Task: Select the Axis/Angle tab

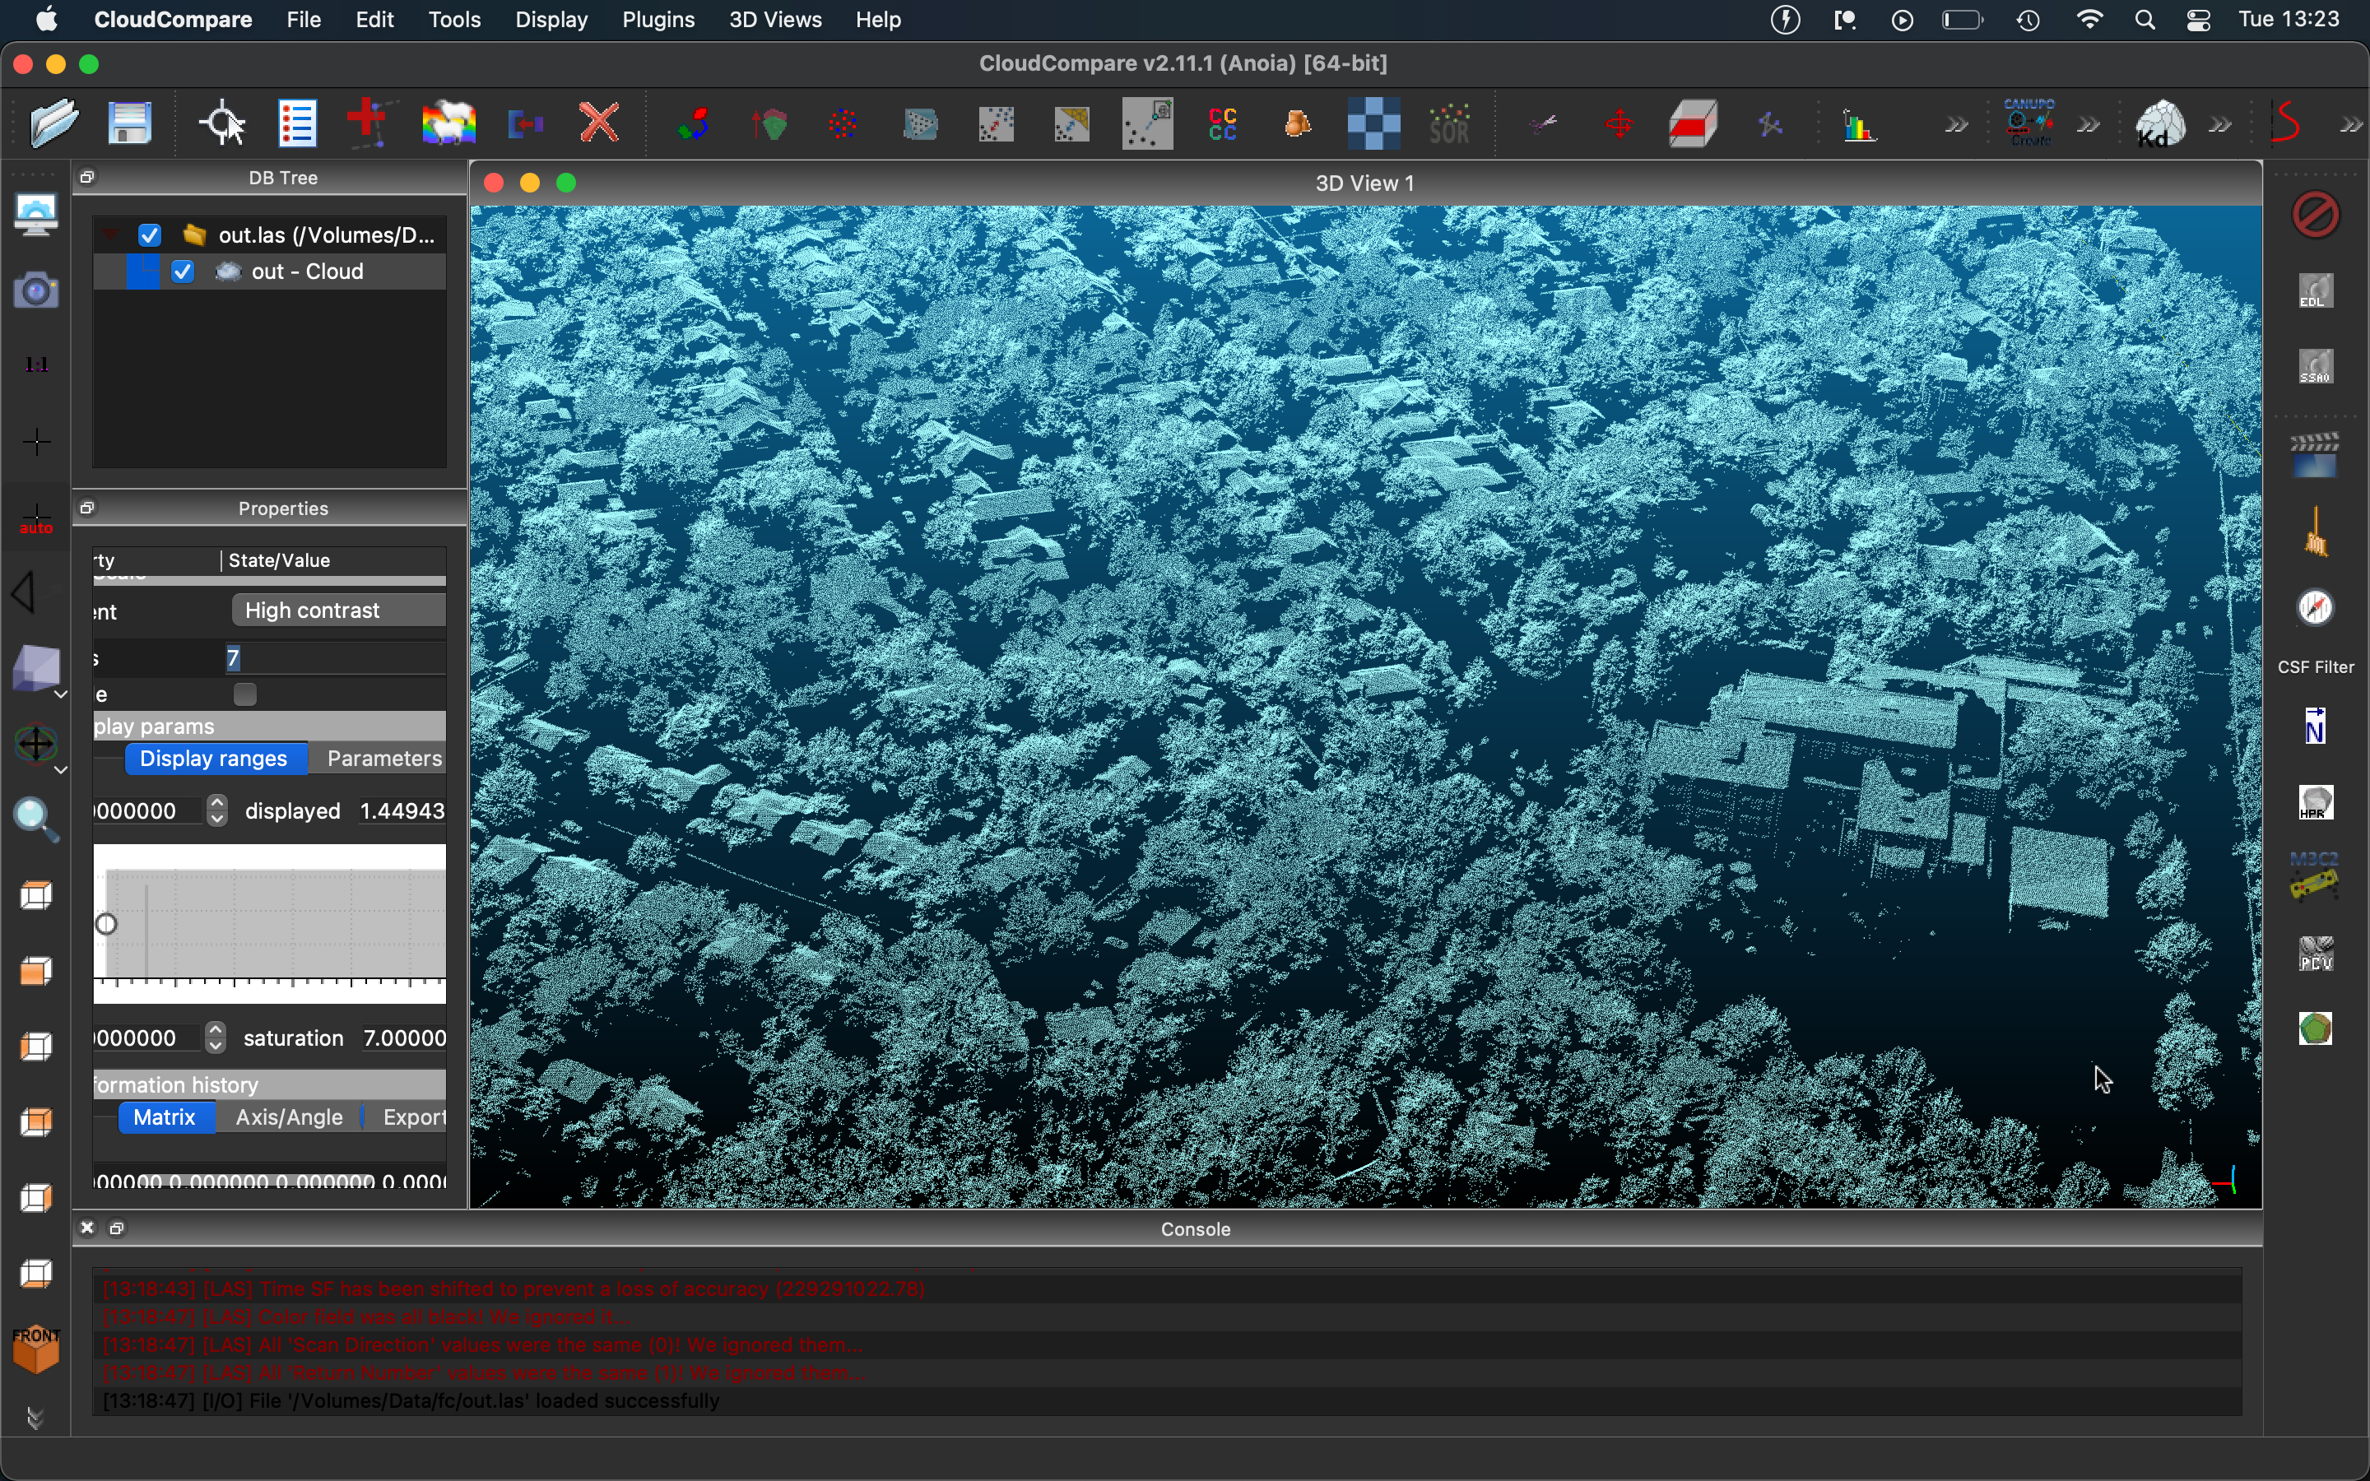Action: pos(290,1117)
